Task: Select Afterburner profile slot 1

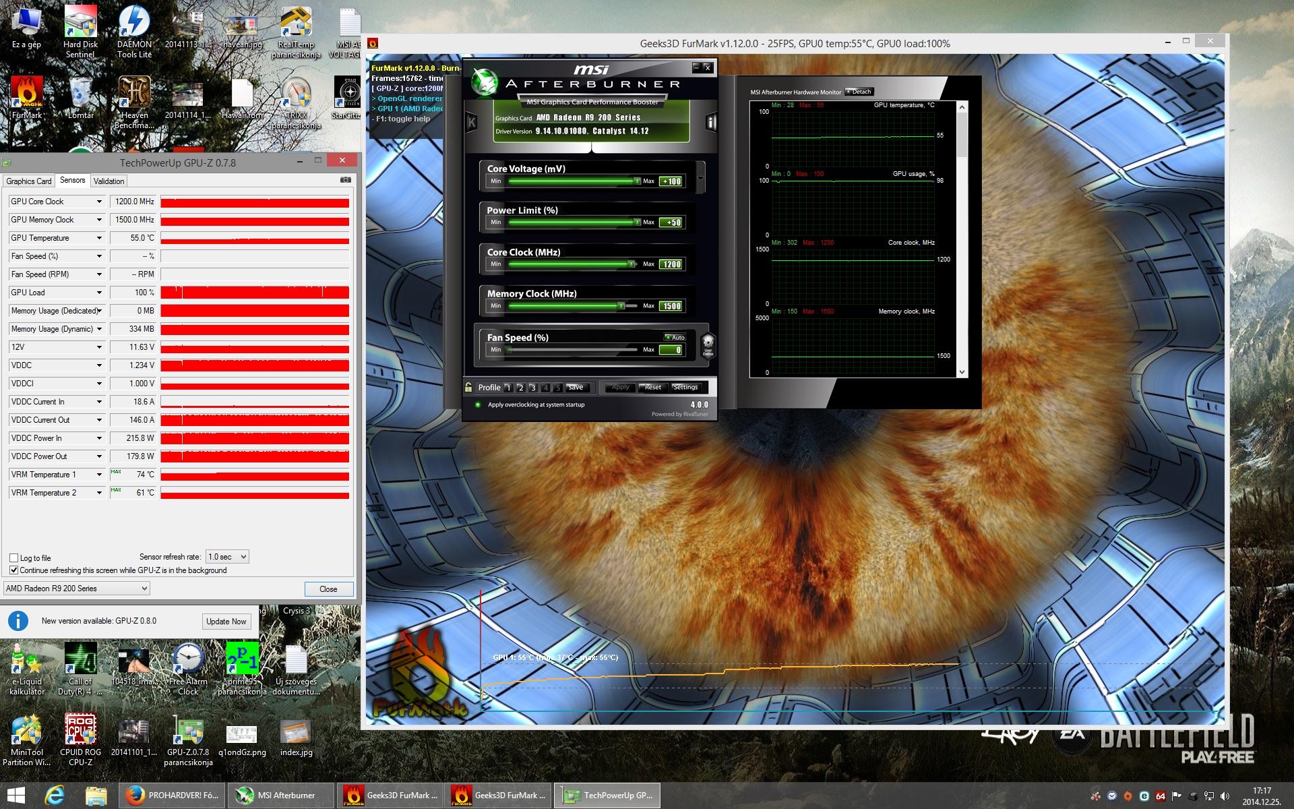Action: click(508, 388)
